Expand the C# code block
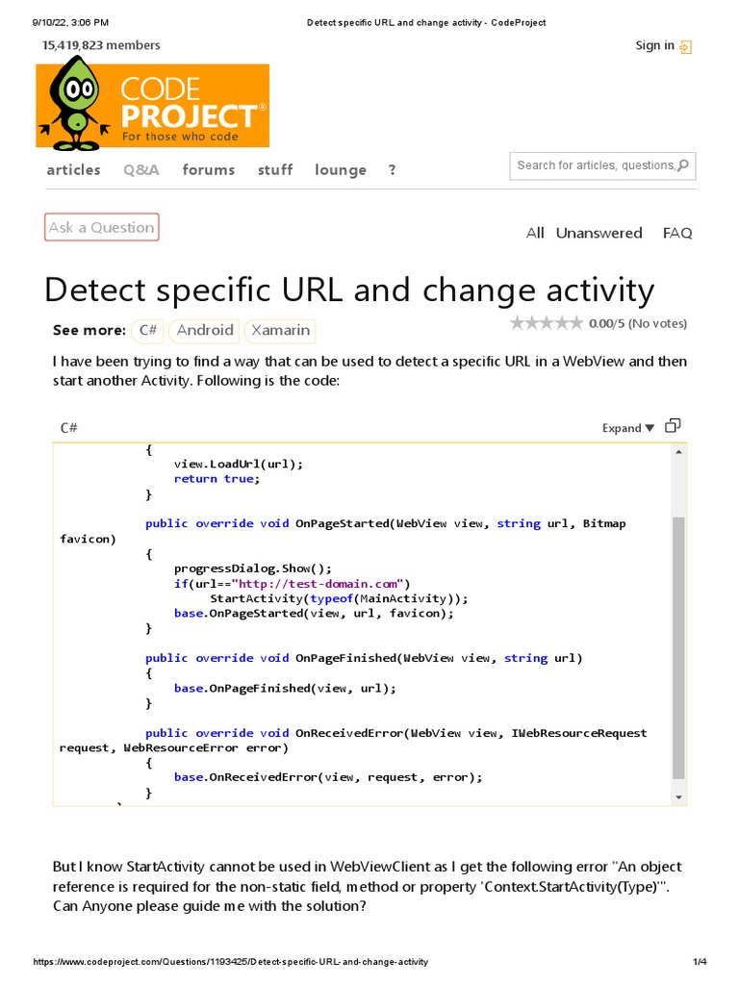 pos(627,428)
